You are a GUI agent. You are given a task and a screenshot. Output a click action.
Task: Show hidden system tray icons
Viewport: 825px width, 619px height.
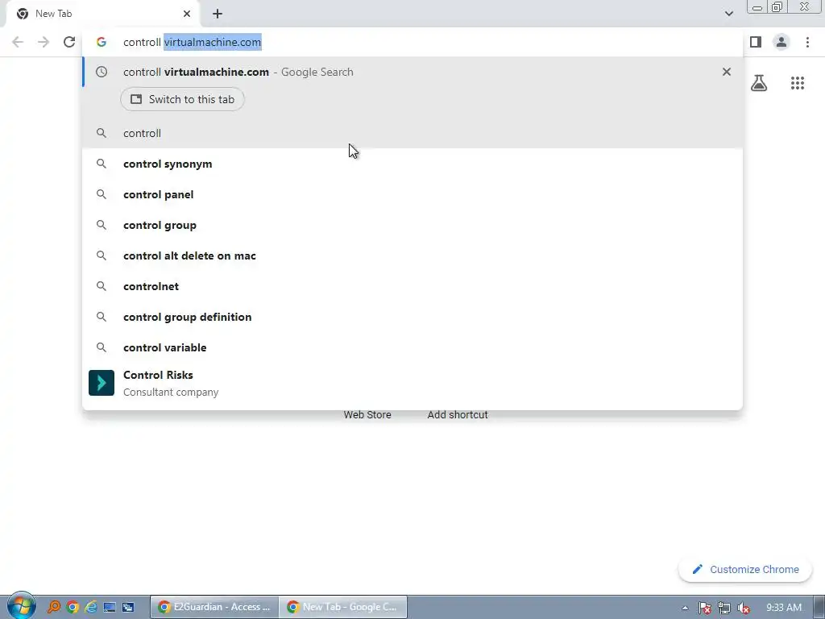(685, 608)
